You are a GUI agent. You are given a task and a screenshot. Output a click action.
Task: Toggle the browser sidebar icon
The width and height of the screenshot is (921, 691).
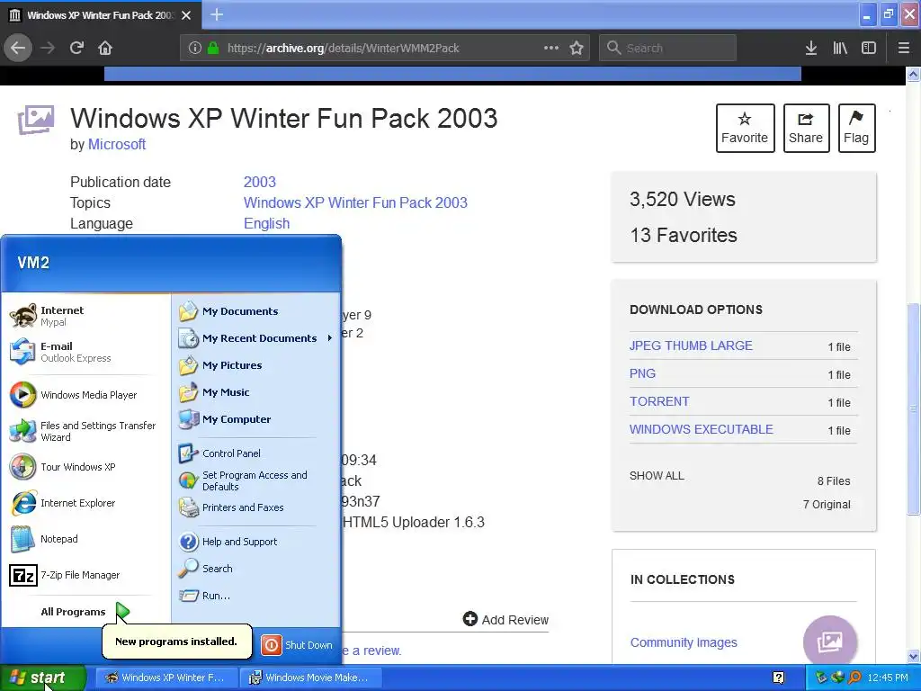click(x=869, y=48)
